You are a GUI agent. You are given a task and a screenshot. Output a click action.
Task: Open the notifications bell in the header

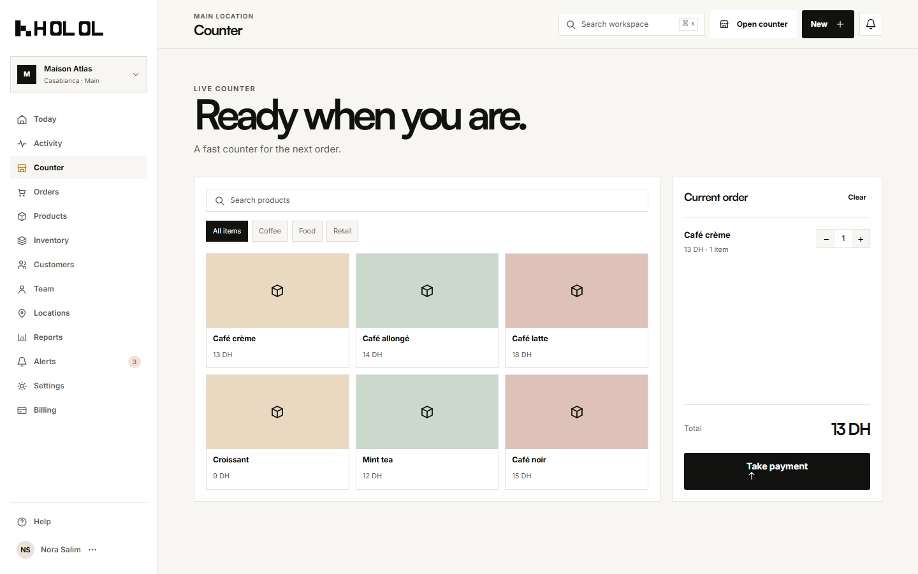tap(871, 24)
